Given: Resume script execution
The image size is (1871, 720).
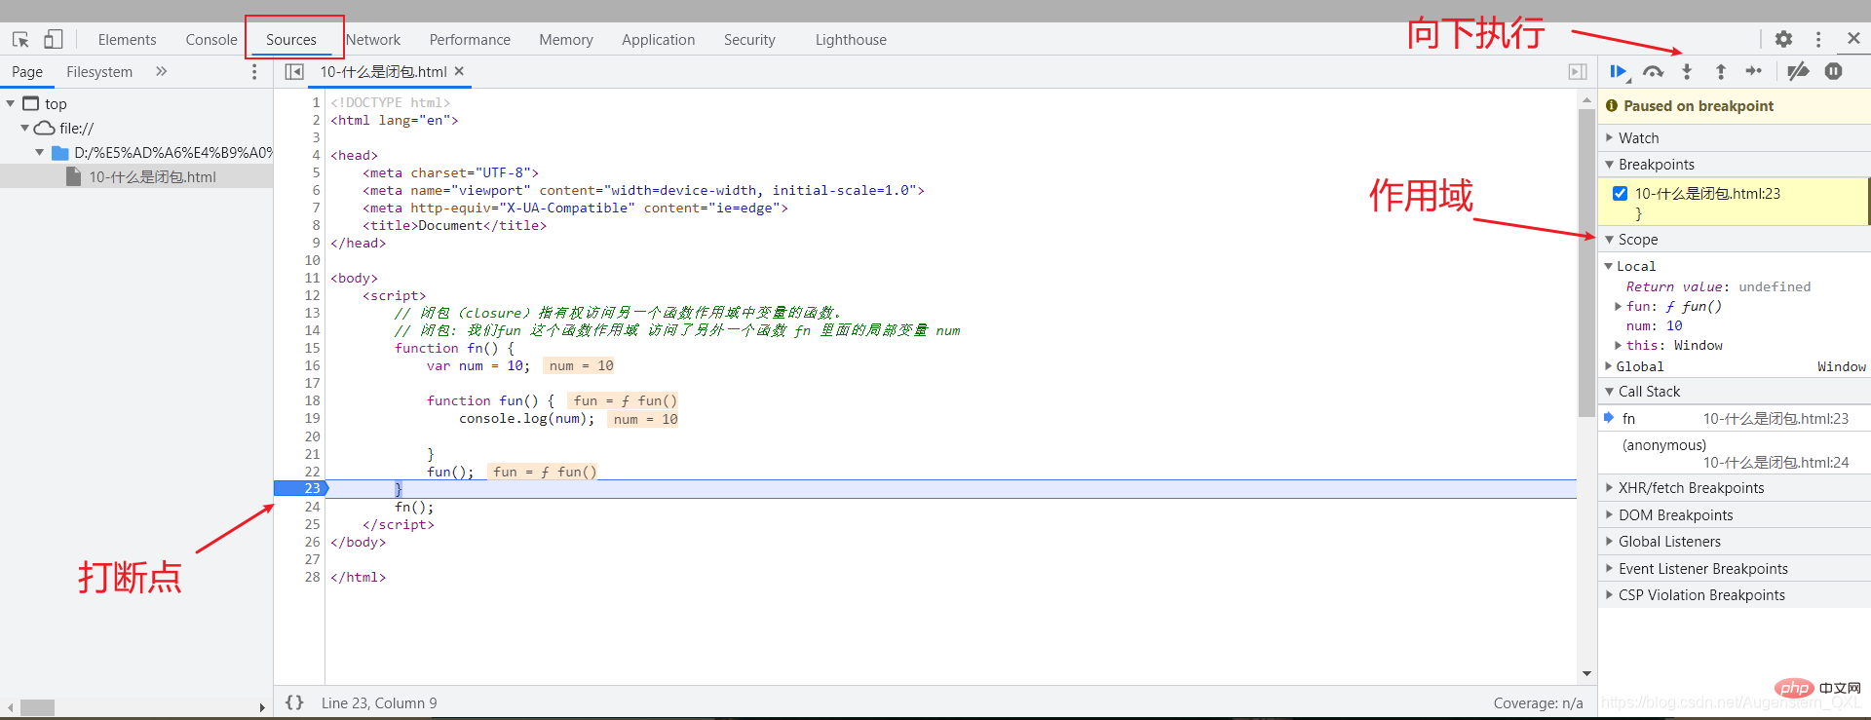Looking at the screenshot, I should (x=1619, y=71).
